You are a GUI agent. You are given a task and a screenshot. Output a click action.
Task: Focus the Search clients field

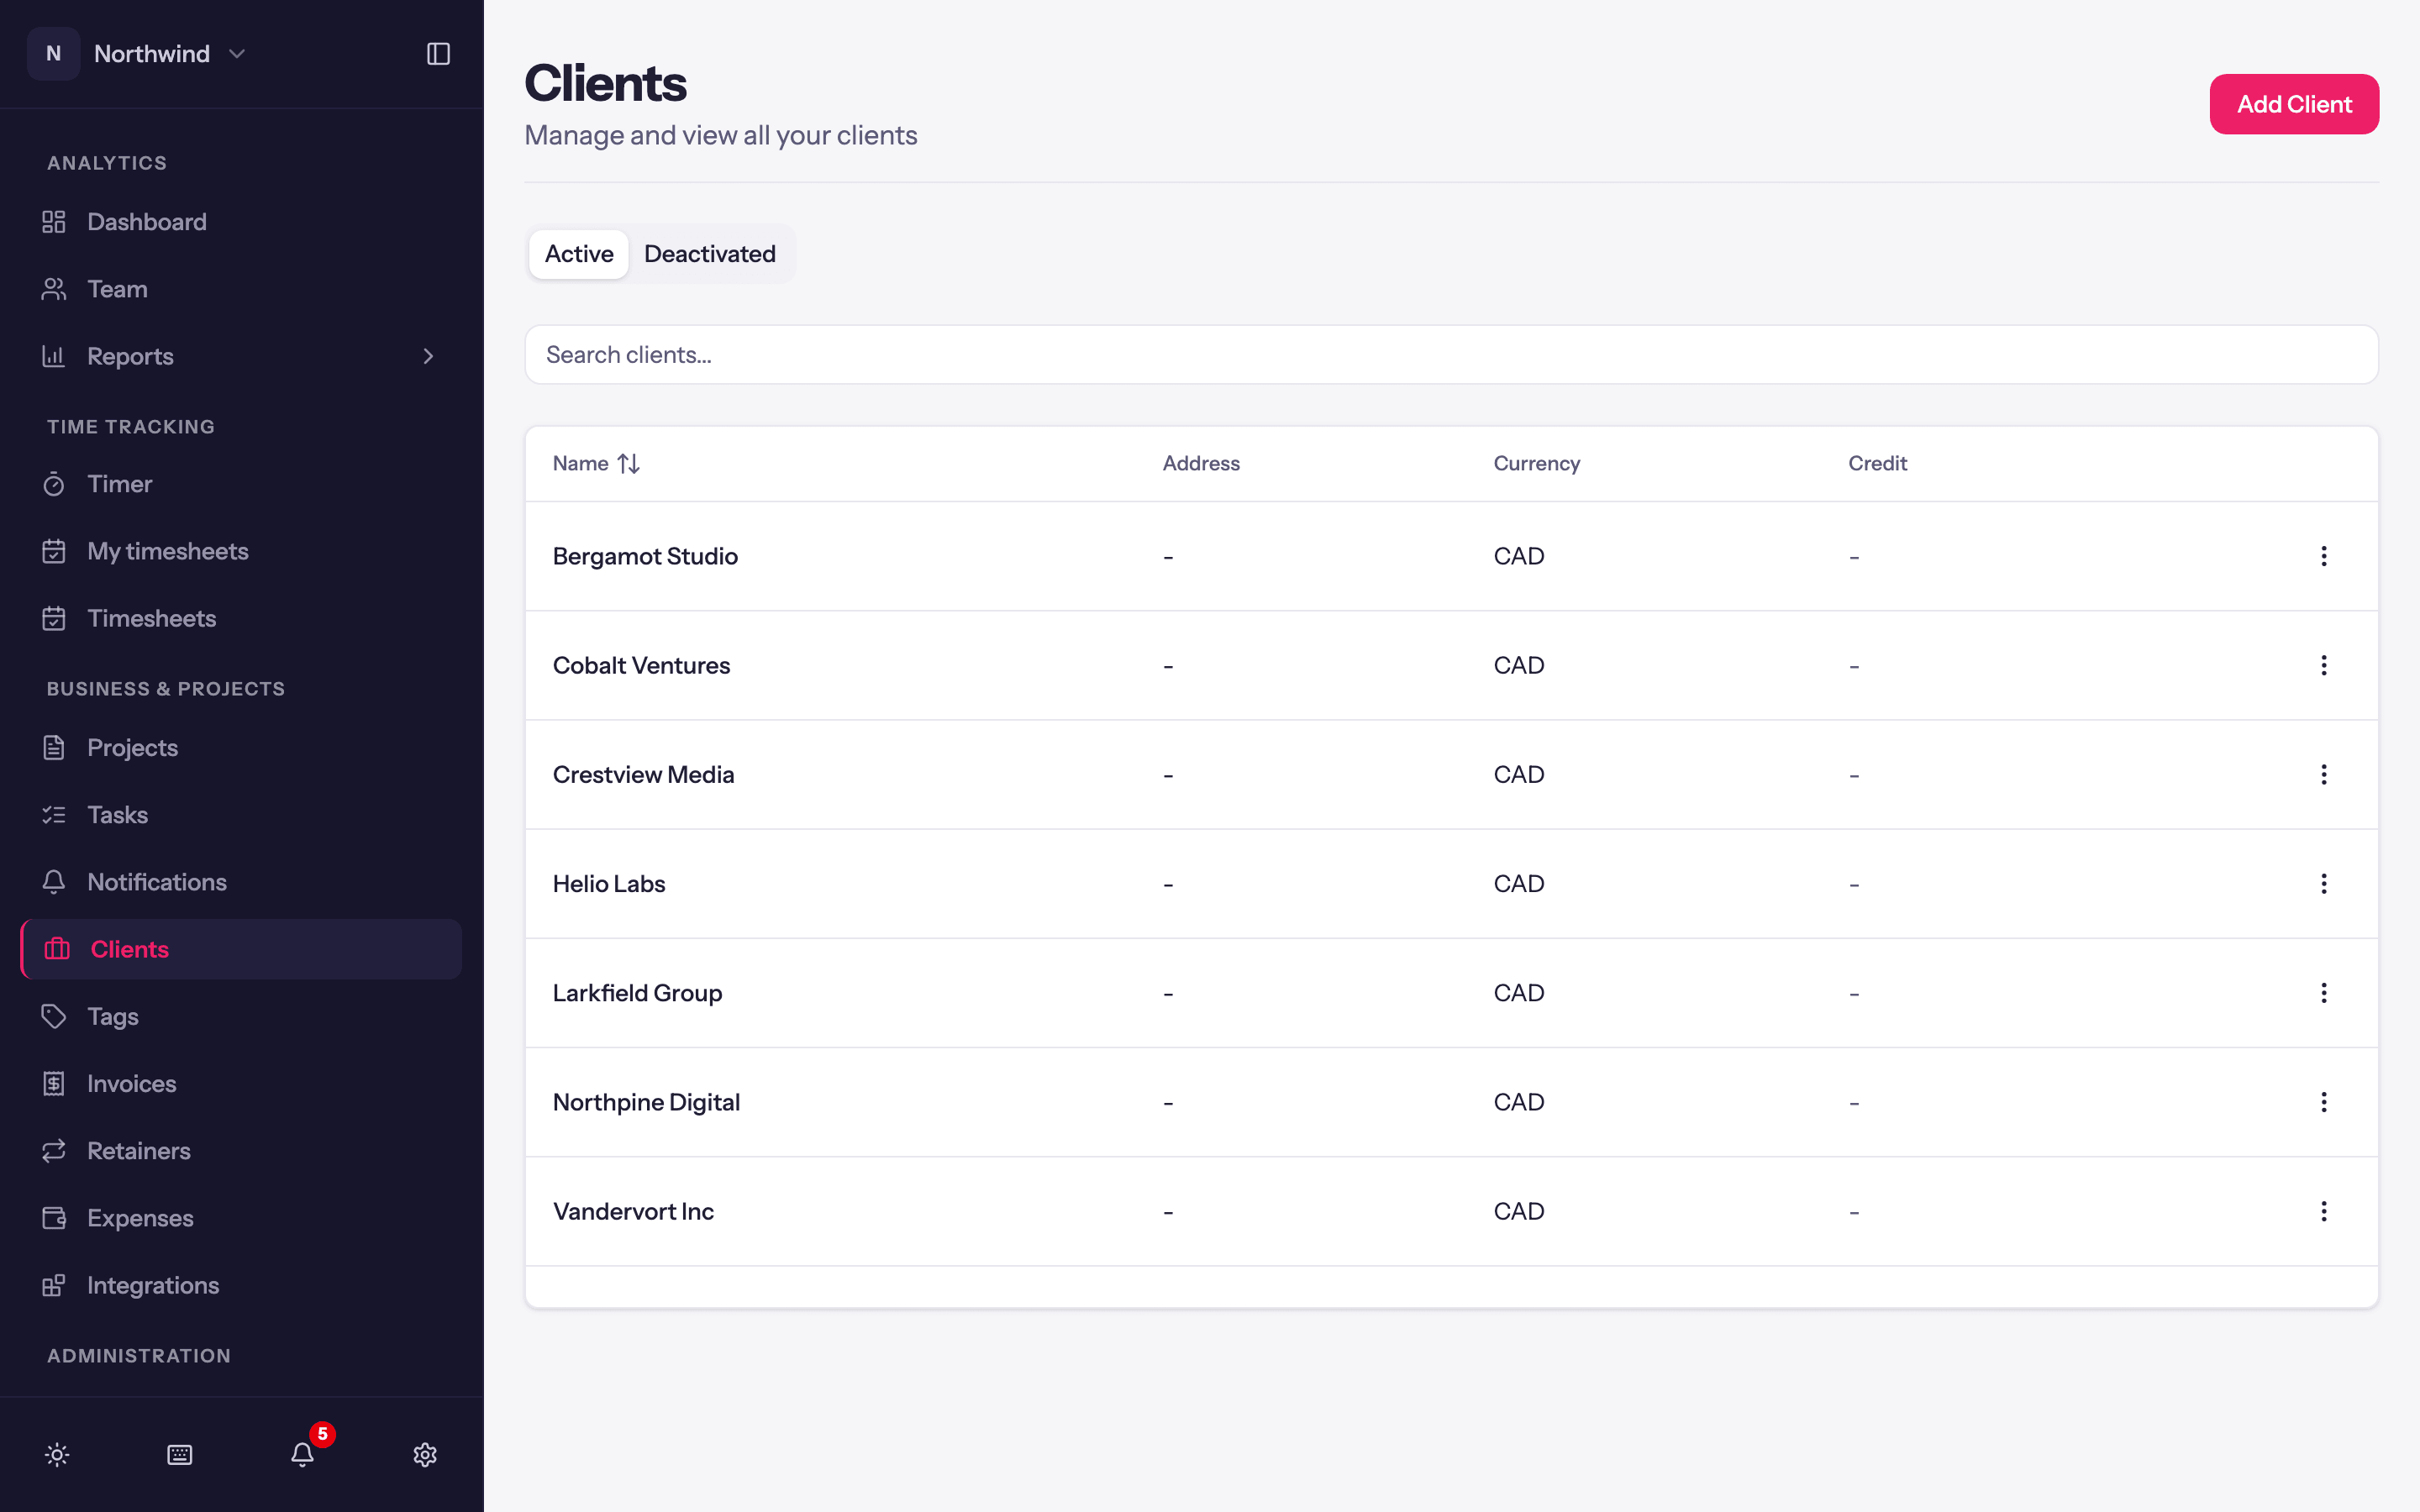(1451, 355)
